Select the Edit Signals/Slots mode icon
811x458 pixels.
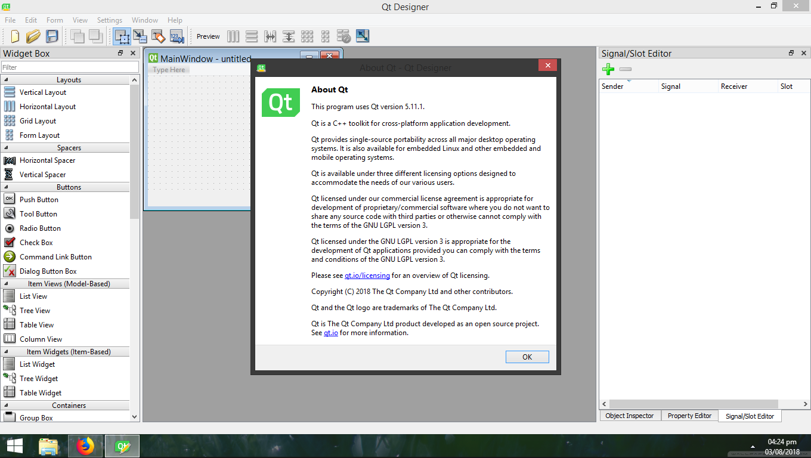tap(140, 36)
